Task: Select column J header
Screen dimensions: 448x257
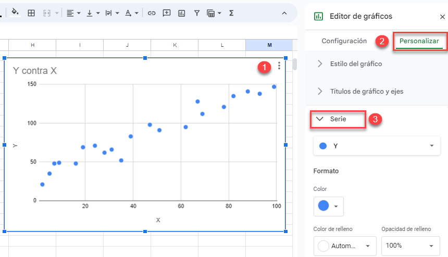Action: coord(127,45)
